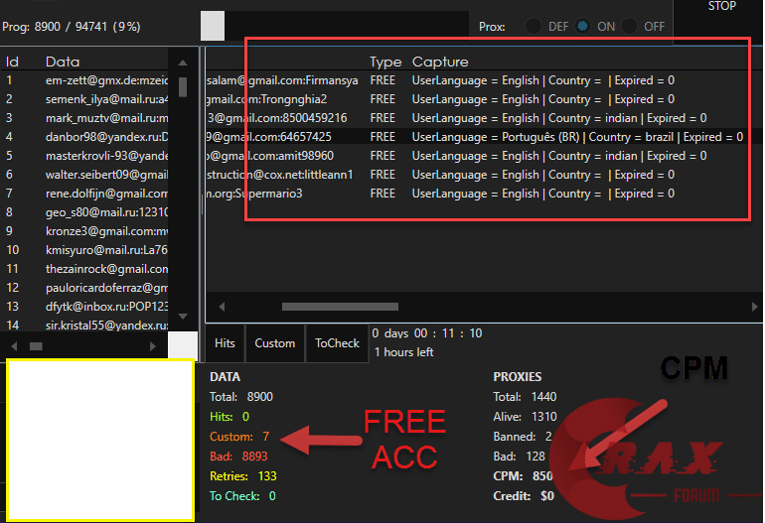Click the left arrow of Data list horizontal scrollbar

(14, 346)
